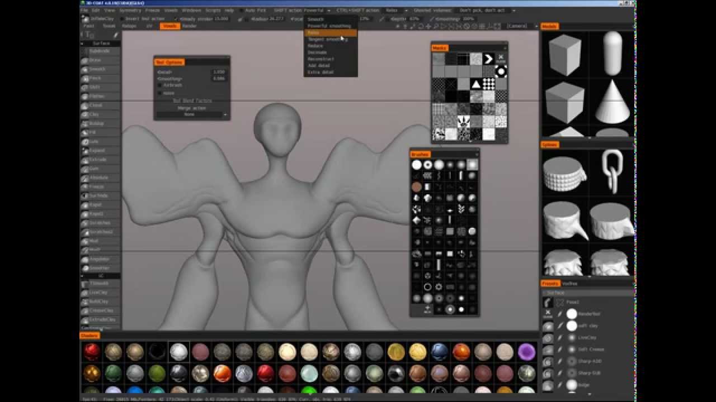
Task: Pick the white triangle mask pattern
Action: [x=476, y=84]
